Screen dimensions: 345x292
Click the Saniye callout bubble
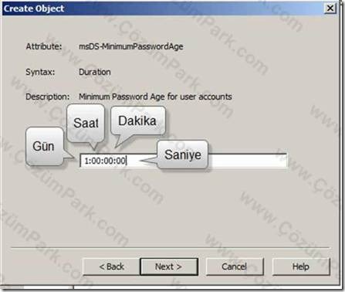[183, 154]
